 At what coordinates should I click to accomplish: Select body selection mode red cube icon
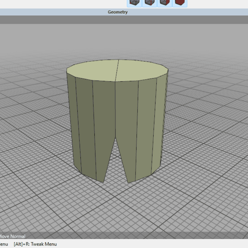coord(180,3)
